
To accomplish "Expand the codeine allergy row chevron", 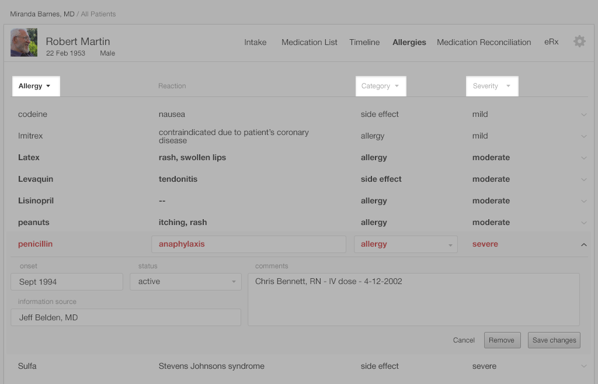I will tap(584, 115).
